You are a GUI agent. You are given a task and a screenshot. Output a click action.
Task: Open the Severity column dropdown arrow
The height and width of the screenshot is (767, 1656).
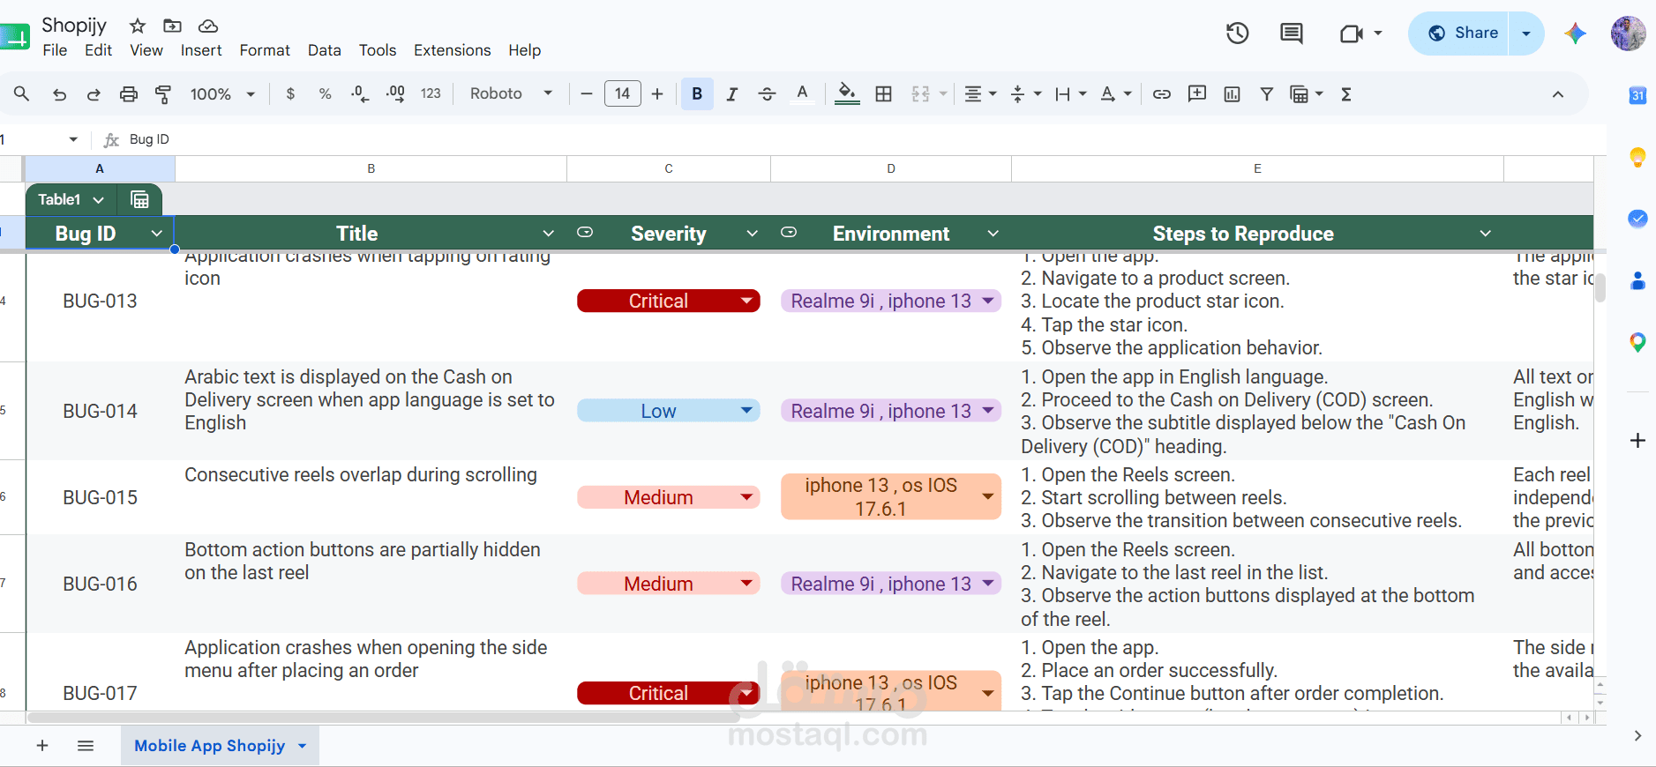pos(752,234)
